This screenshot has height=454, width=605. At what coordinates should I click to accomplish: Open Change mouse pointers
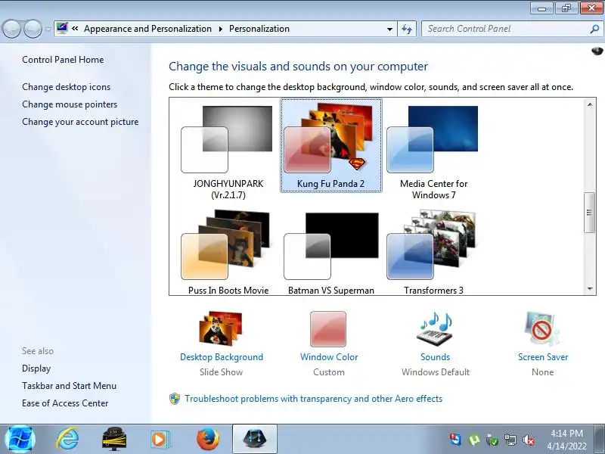pyautogui.click(x=70, y=104)
